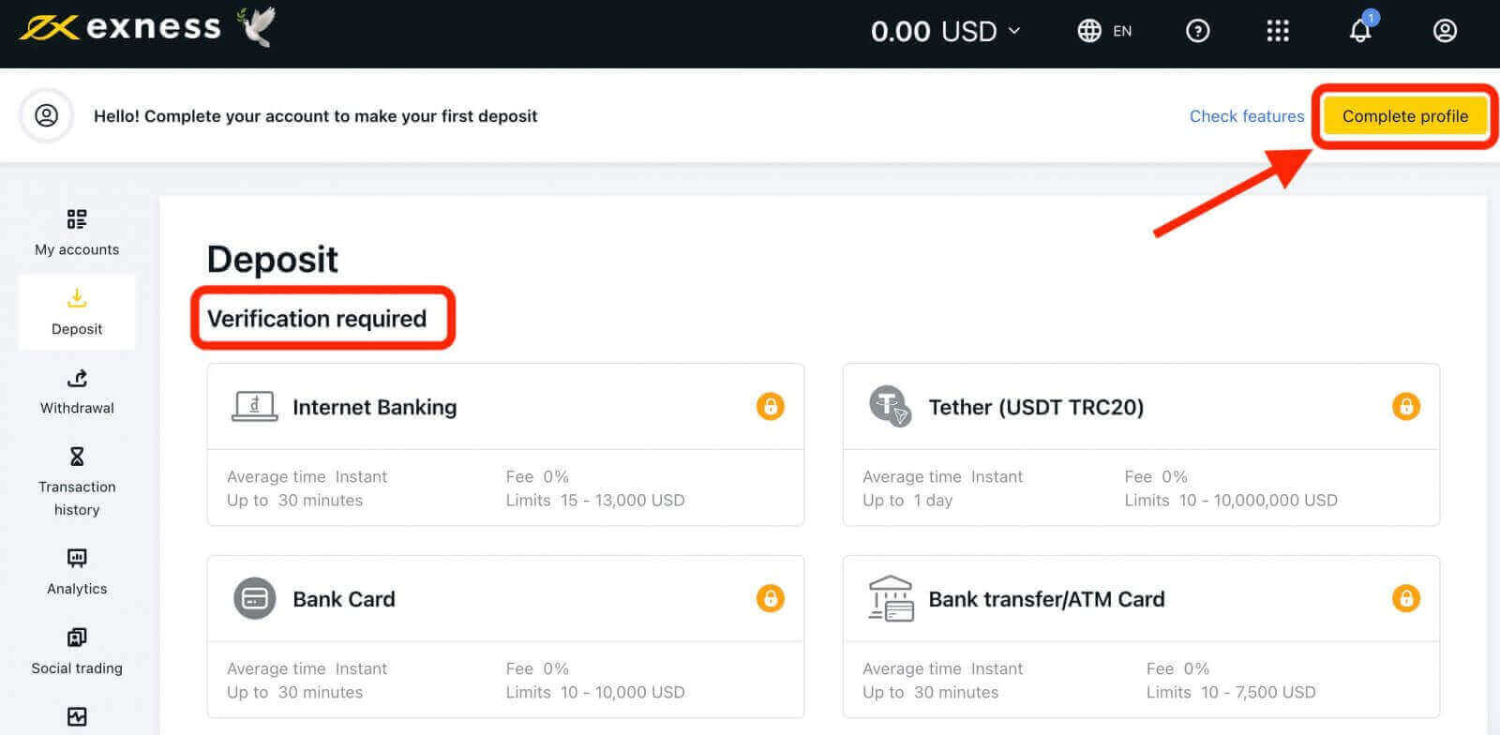
Task: Expand the 0.00 USD balance dropdown
Action: (945, 31)
